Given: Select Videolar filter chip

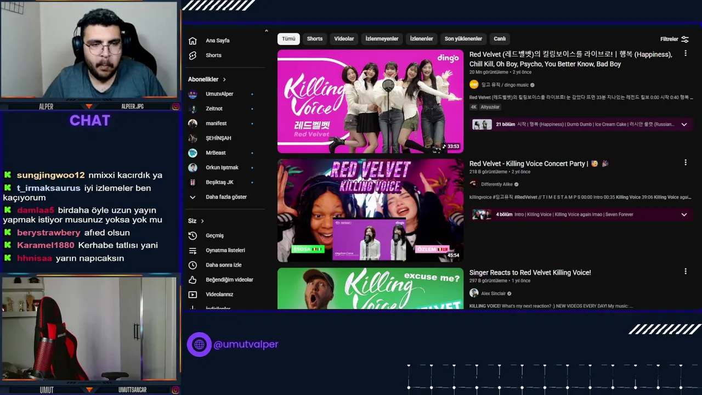Looking at the screenshot, I should pos(344,39).
